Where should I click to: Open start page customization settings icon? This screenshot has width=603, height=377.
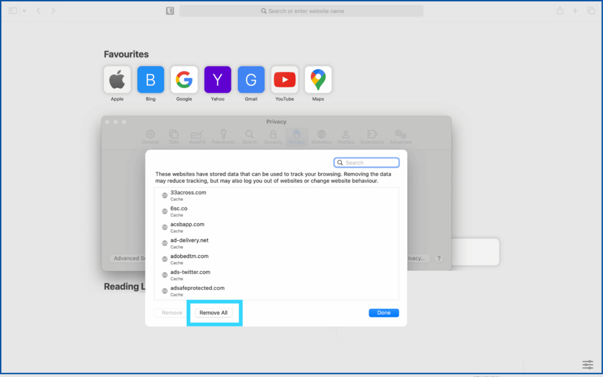pos(587,365)
